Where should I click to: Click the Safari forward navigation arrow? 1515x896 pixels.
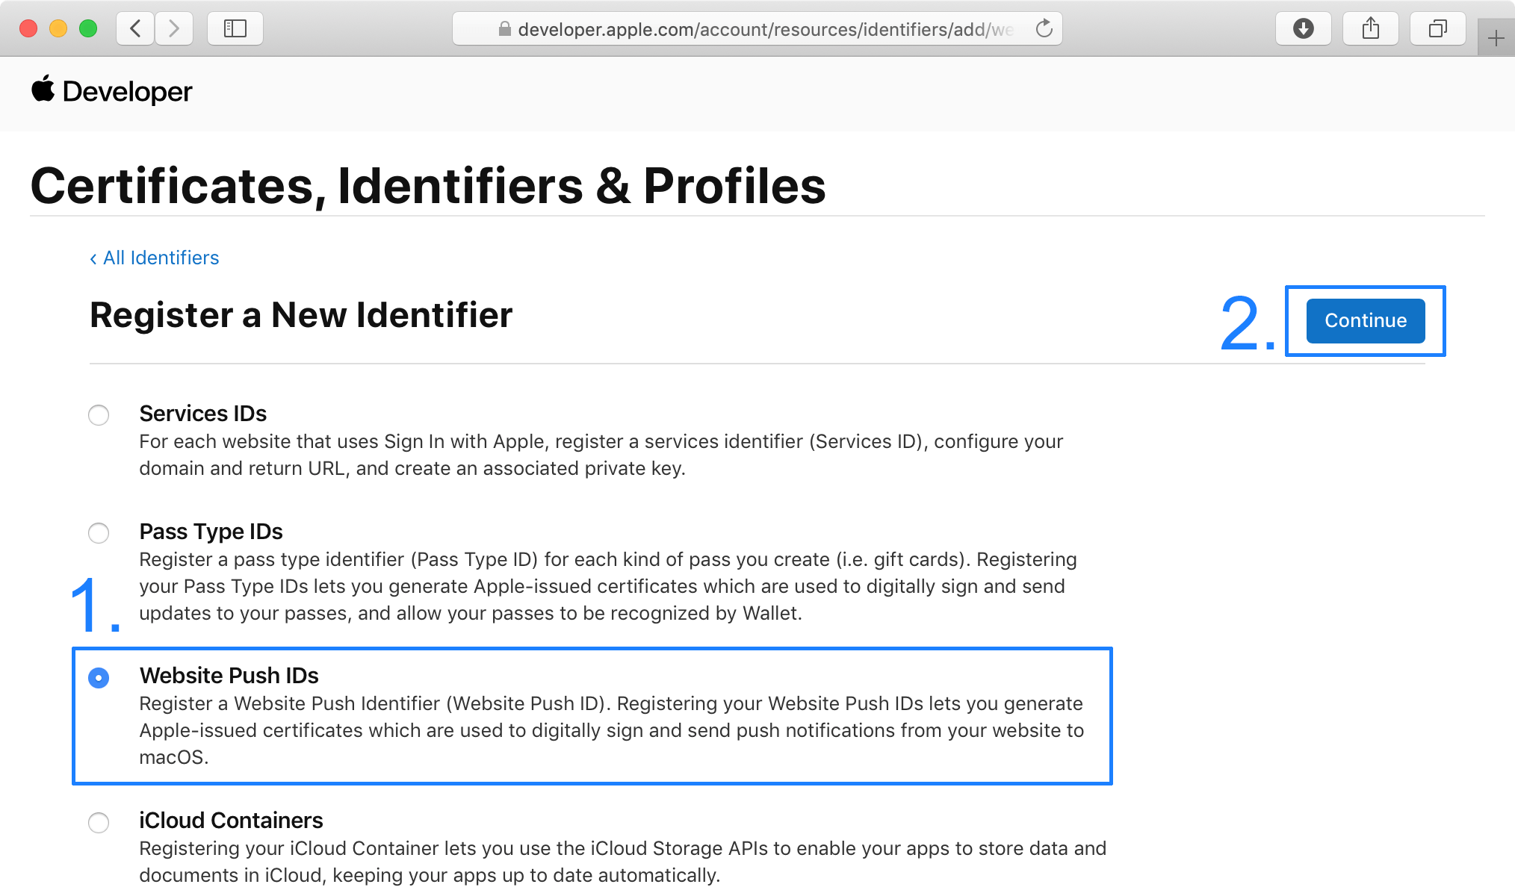174,29
